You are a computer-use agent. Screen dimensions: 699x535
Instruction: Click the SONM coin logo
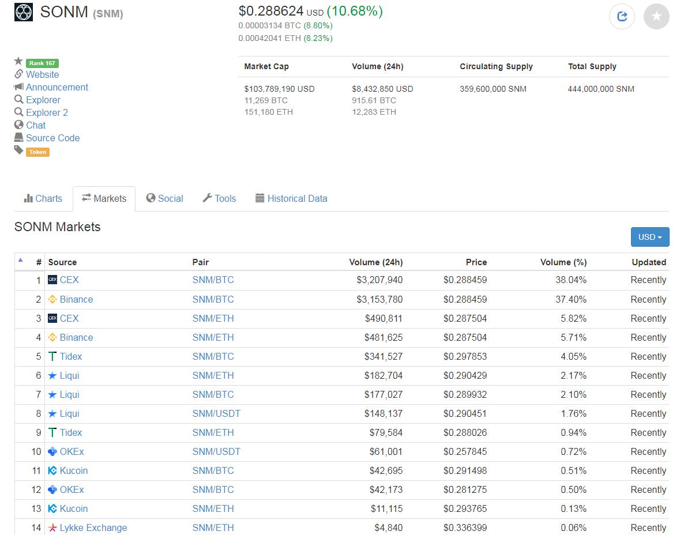click(24, 12)
